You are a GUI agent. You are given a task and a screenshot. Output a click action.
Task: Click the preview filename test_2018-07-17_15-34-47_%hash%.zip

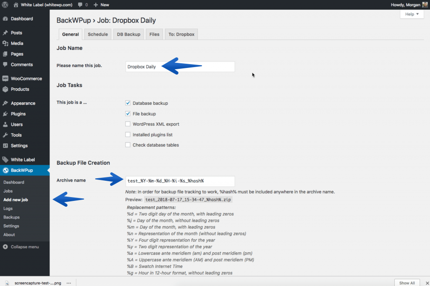[x=188, y=200]
